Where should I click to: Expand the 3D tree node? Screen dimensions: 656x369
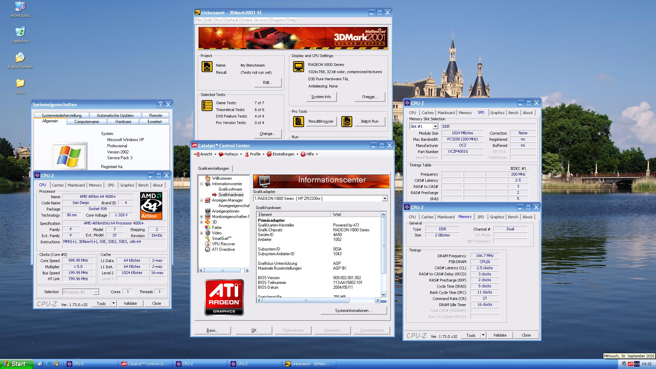[x=201, y=222]
